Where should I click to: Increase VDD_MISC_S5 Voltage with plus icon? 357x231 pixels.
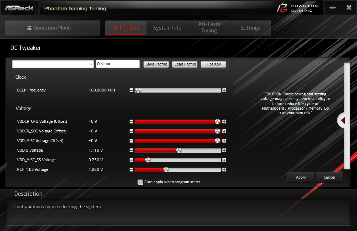pos(224,160)
